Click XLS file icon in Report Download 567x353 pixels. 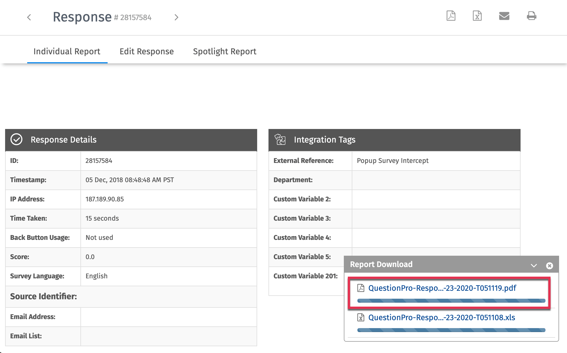tap(361, 317)
